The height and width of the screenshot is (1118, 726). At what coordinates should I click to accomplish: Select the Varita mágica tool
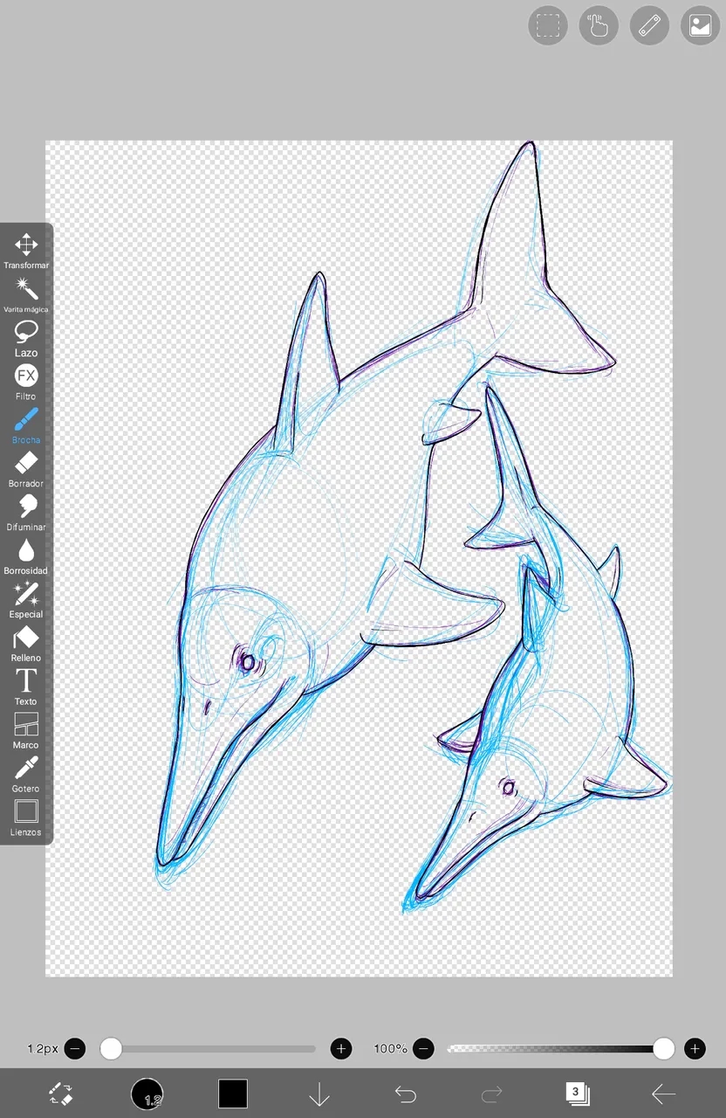(26, 294)
